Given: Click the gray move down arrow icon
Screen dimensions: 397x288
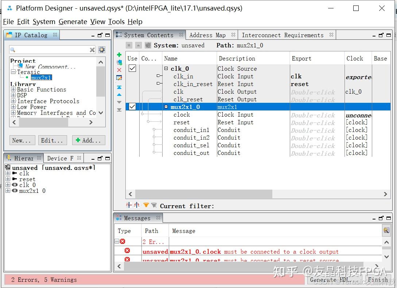Looking at the screenshot, I should pos(119,102).
